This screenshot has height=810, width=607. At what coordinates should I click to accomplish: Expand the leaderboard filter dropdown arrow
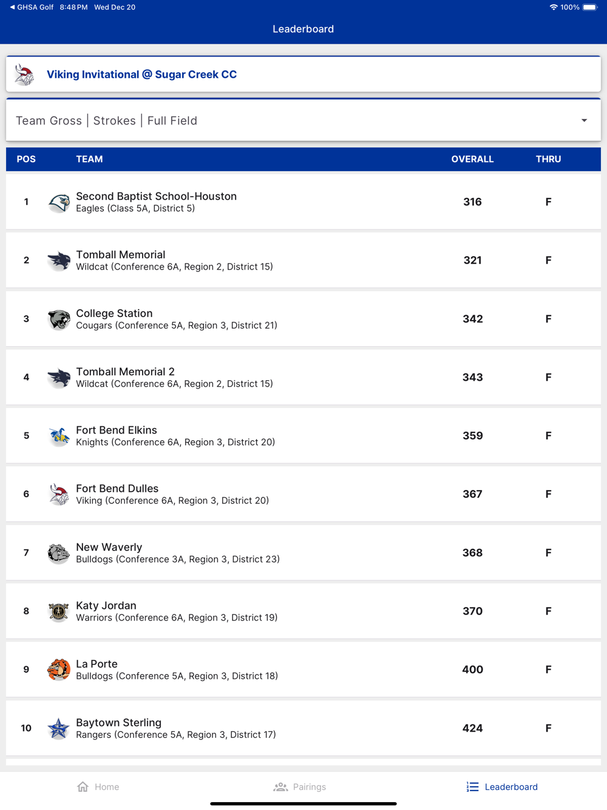584,121
